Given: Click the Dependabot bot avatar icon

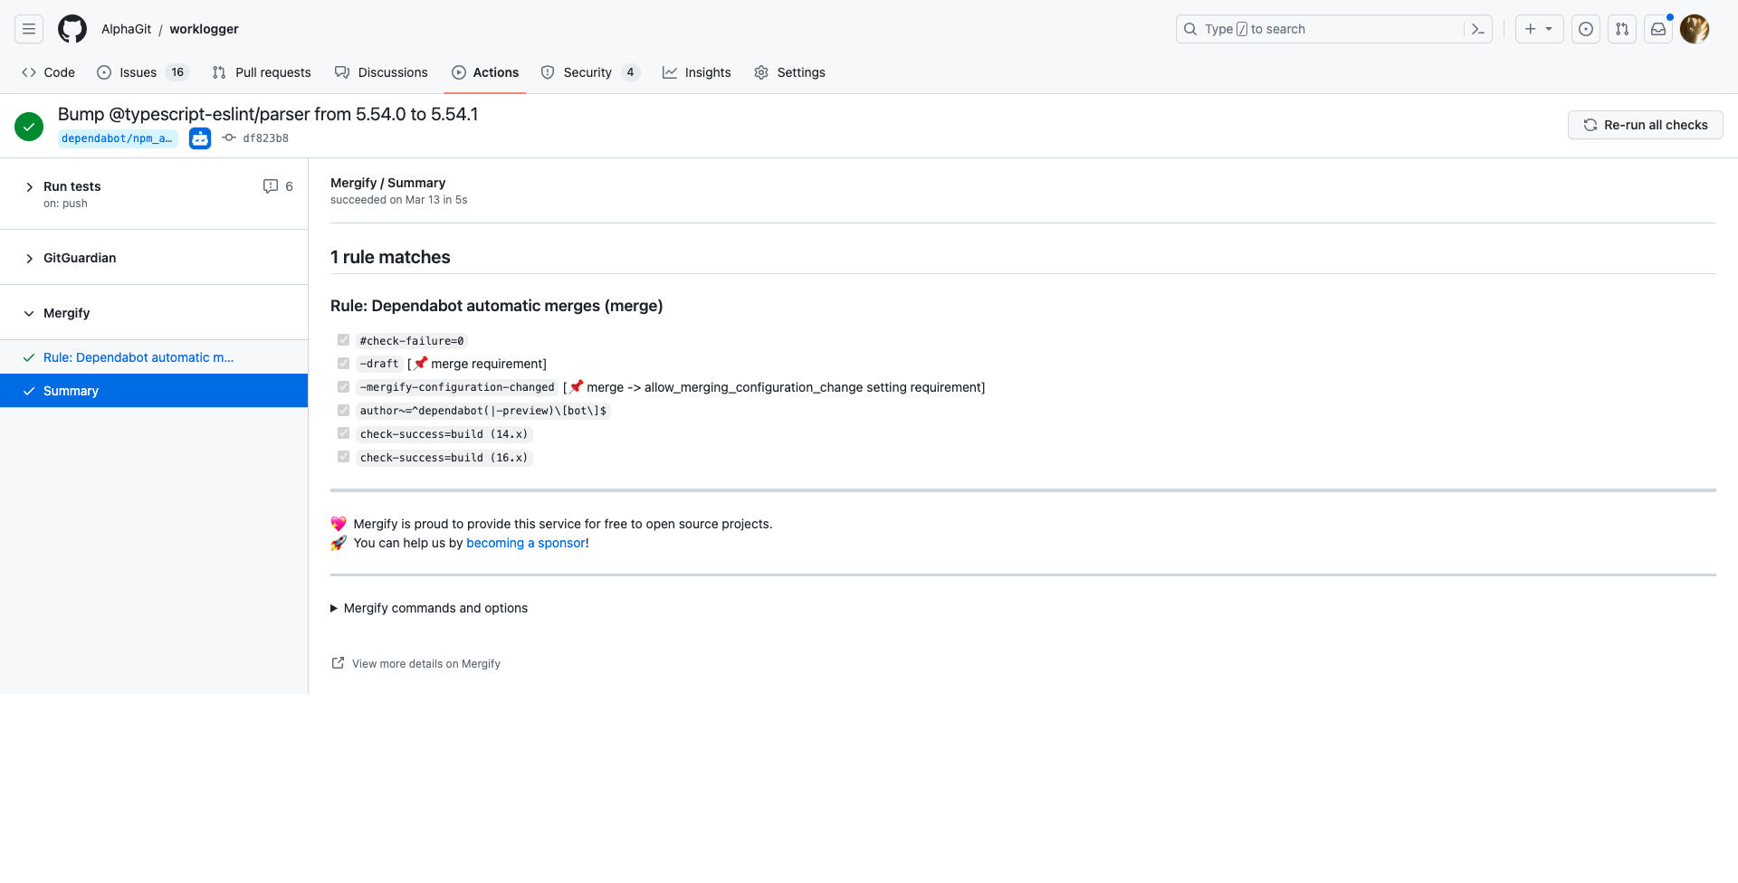Looking at the screenshot, I should point(200,138).
